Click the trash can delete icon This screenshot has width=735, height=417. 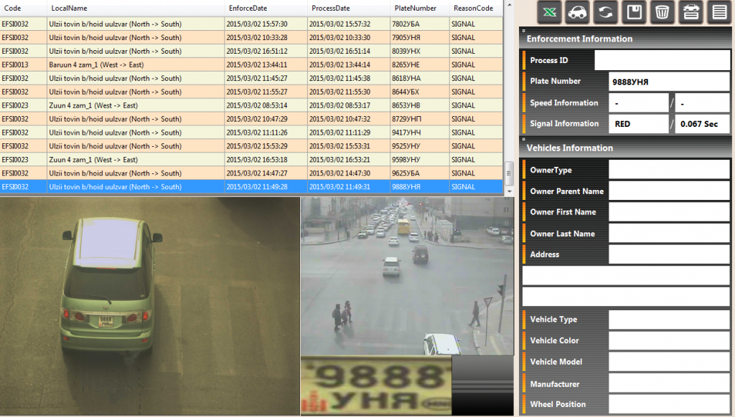pyautogui.click(x=662, y=12)
